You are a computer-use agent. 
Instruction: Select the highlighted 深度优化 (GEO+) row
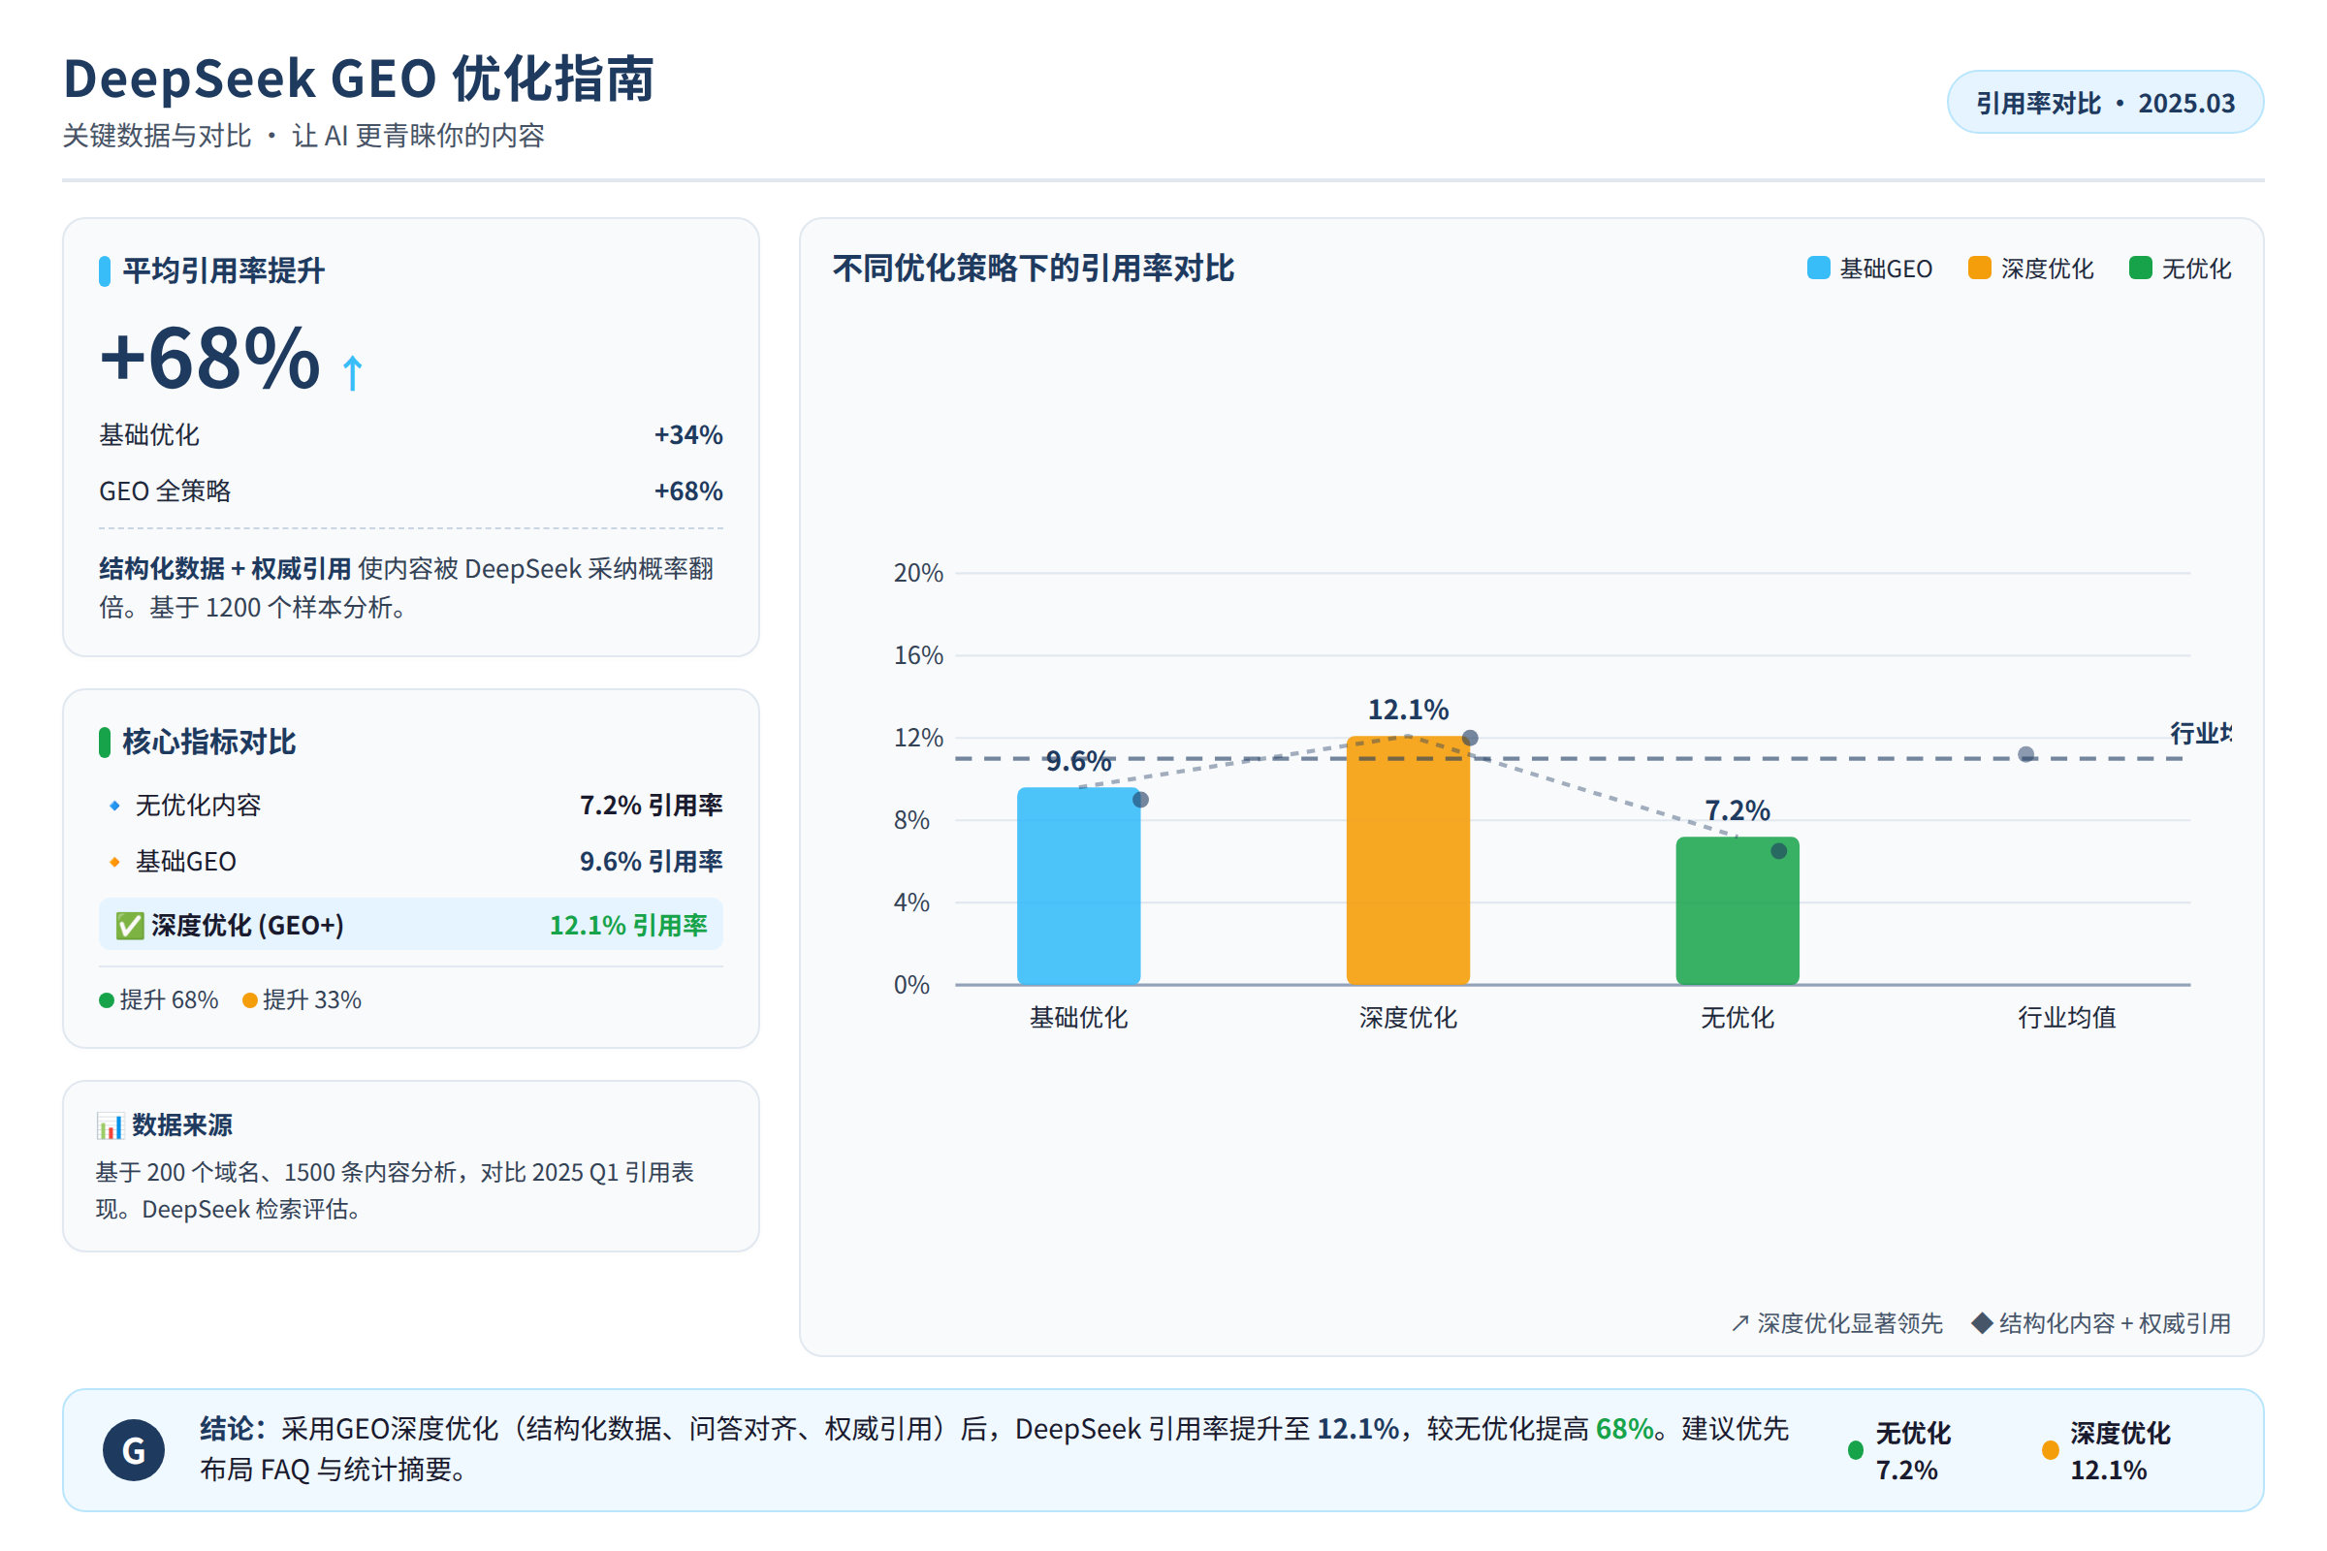click(x=410, y=924)
